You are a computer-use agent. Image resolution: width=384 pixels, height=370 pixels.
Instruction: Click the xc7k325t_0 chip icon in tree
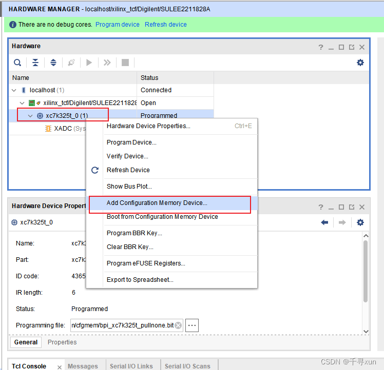point(40,116)
